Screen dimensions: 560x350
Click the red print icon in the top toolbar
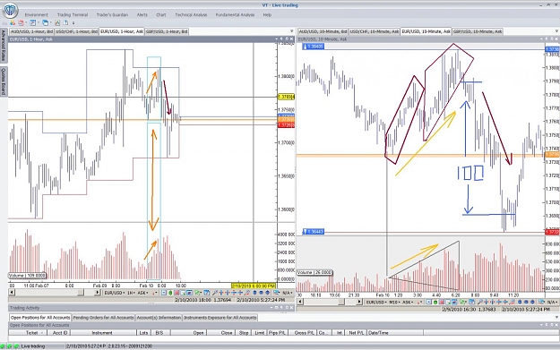[x=22, y=23]
